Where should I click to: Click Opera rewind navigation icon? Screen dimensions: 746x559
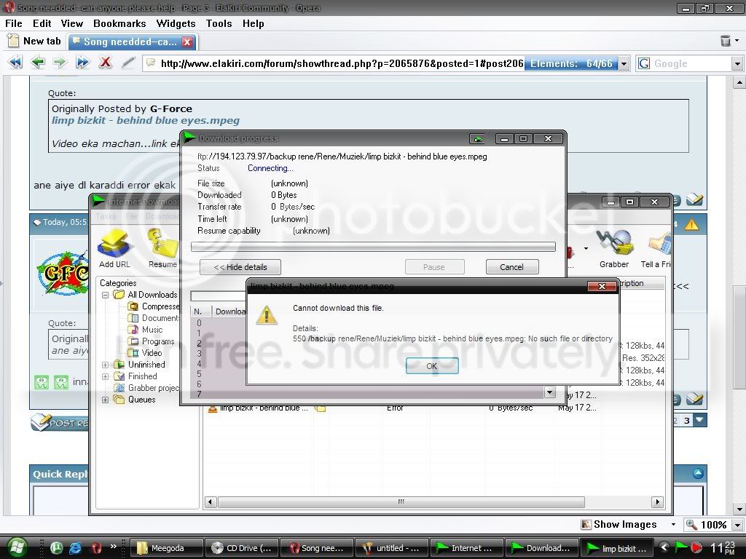point(15,63)
